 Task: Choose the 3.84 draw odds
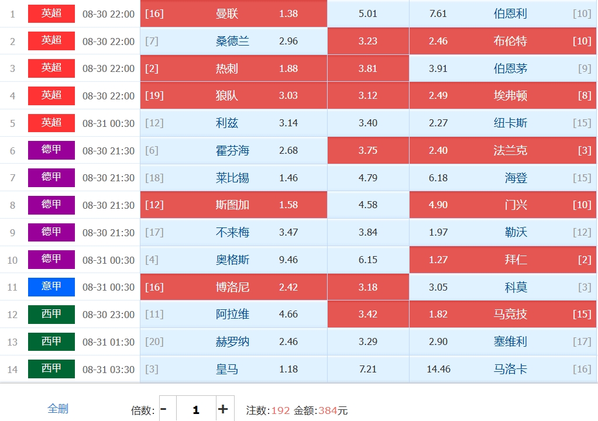click(x=368, y=232)
